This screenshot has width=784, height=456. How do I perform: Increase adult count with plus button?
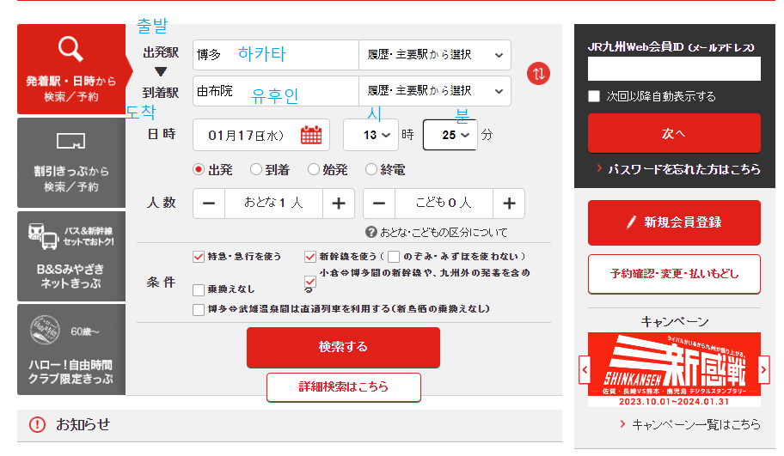coord(339,204)
